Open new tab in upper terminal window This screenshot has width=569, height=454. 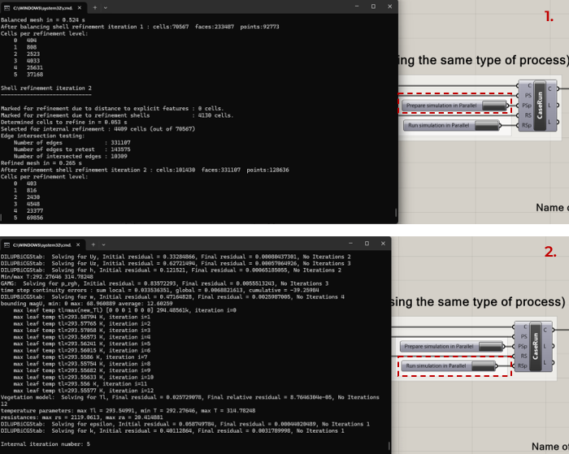(x=95, y=7)
